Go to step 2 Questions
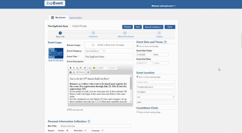Viewport: 242px width, 133px height. pyautogui.click(x=93, y=34)
